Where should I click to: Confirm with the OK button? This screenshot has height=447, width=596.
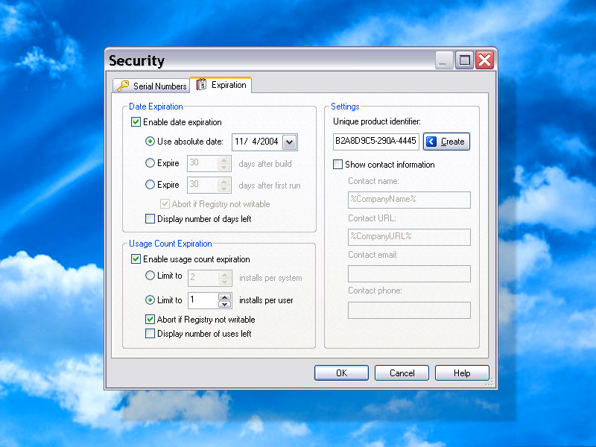coord(341,373)
